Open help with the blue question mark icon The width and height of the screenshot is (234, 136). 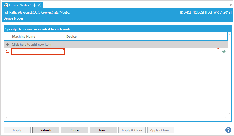[228, 130]
